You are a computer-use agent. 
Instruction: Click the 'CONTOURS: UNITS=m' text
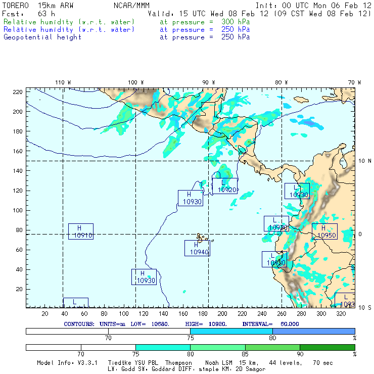(x=95, y=324)
